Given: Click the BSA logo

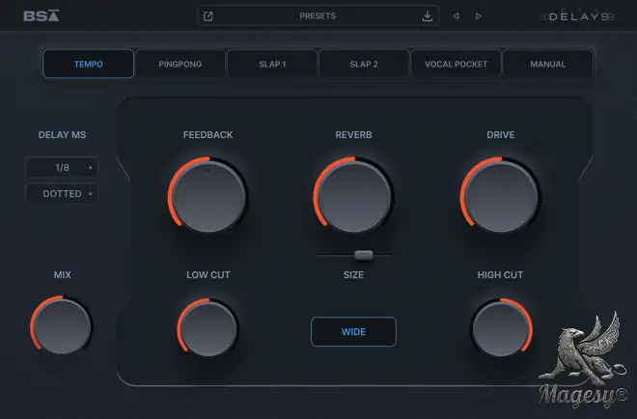Looking at the screenshot, I should 42,15.
